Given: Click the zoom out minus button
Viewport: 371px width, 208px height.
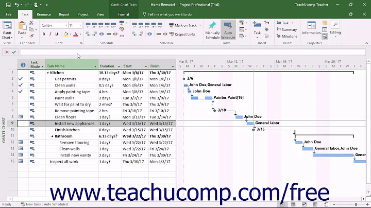Looking at the screenshot, I should tap(334, 204).
